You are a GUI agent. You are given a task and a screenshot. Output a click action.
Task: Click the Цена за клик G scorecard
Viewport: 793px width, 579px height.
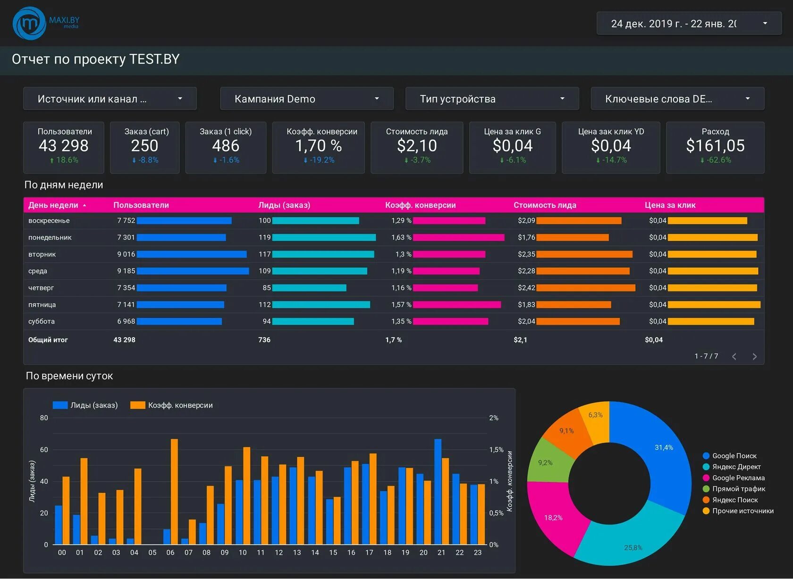[x=513, y=147]
